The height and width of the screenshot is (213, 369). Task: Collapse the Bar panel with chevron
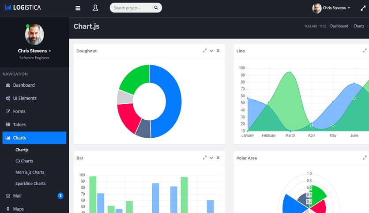tap(211, 158)
